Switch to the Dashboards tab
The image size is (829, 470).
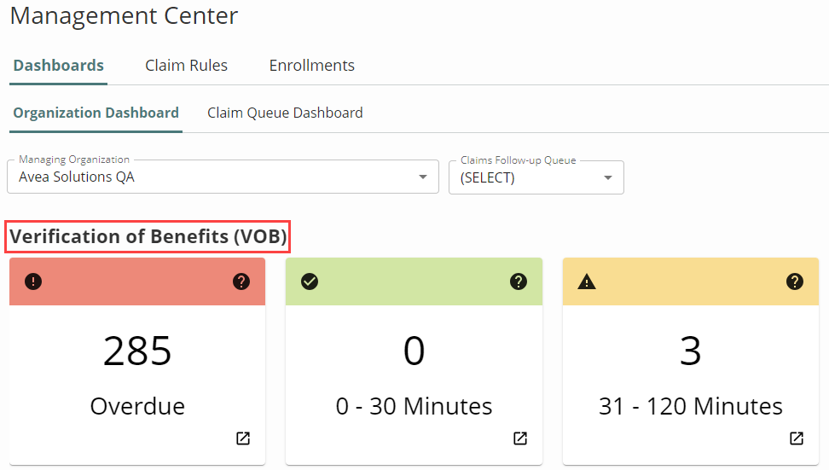point(59,66)
